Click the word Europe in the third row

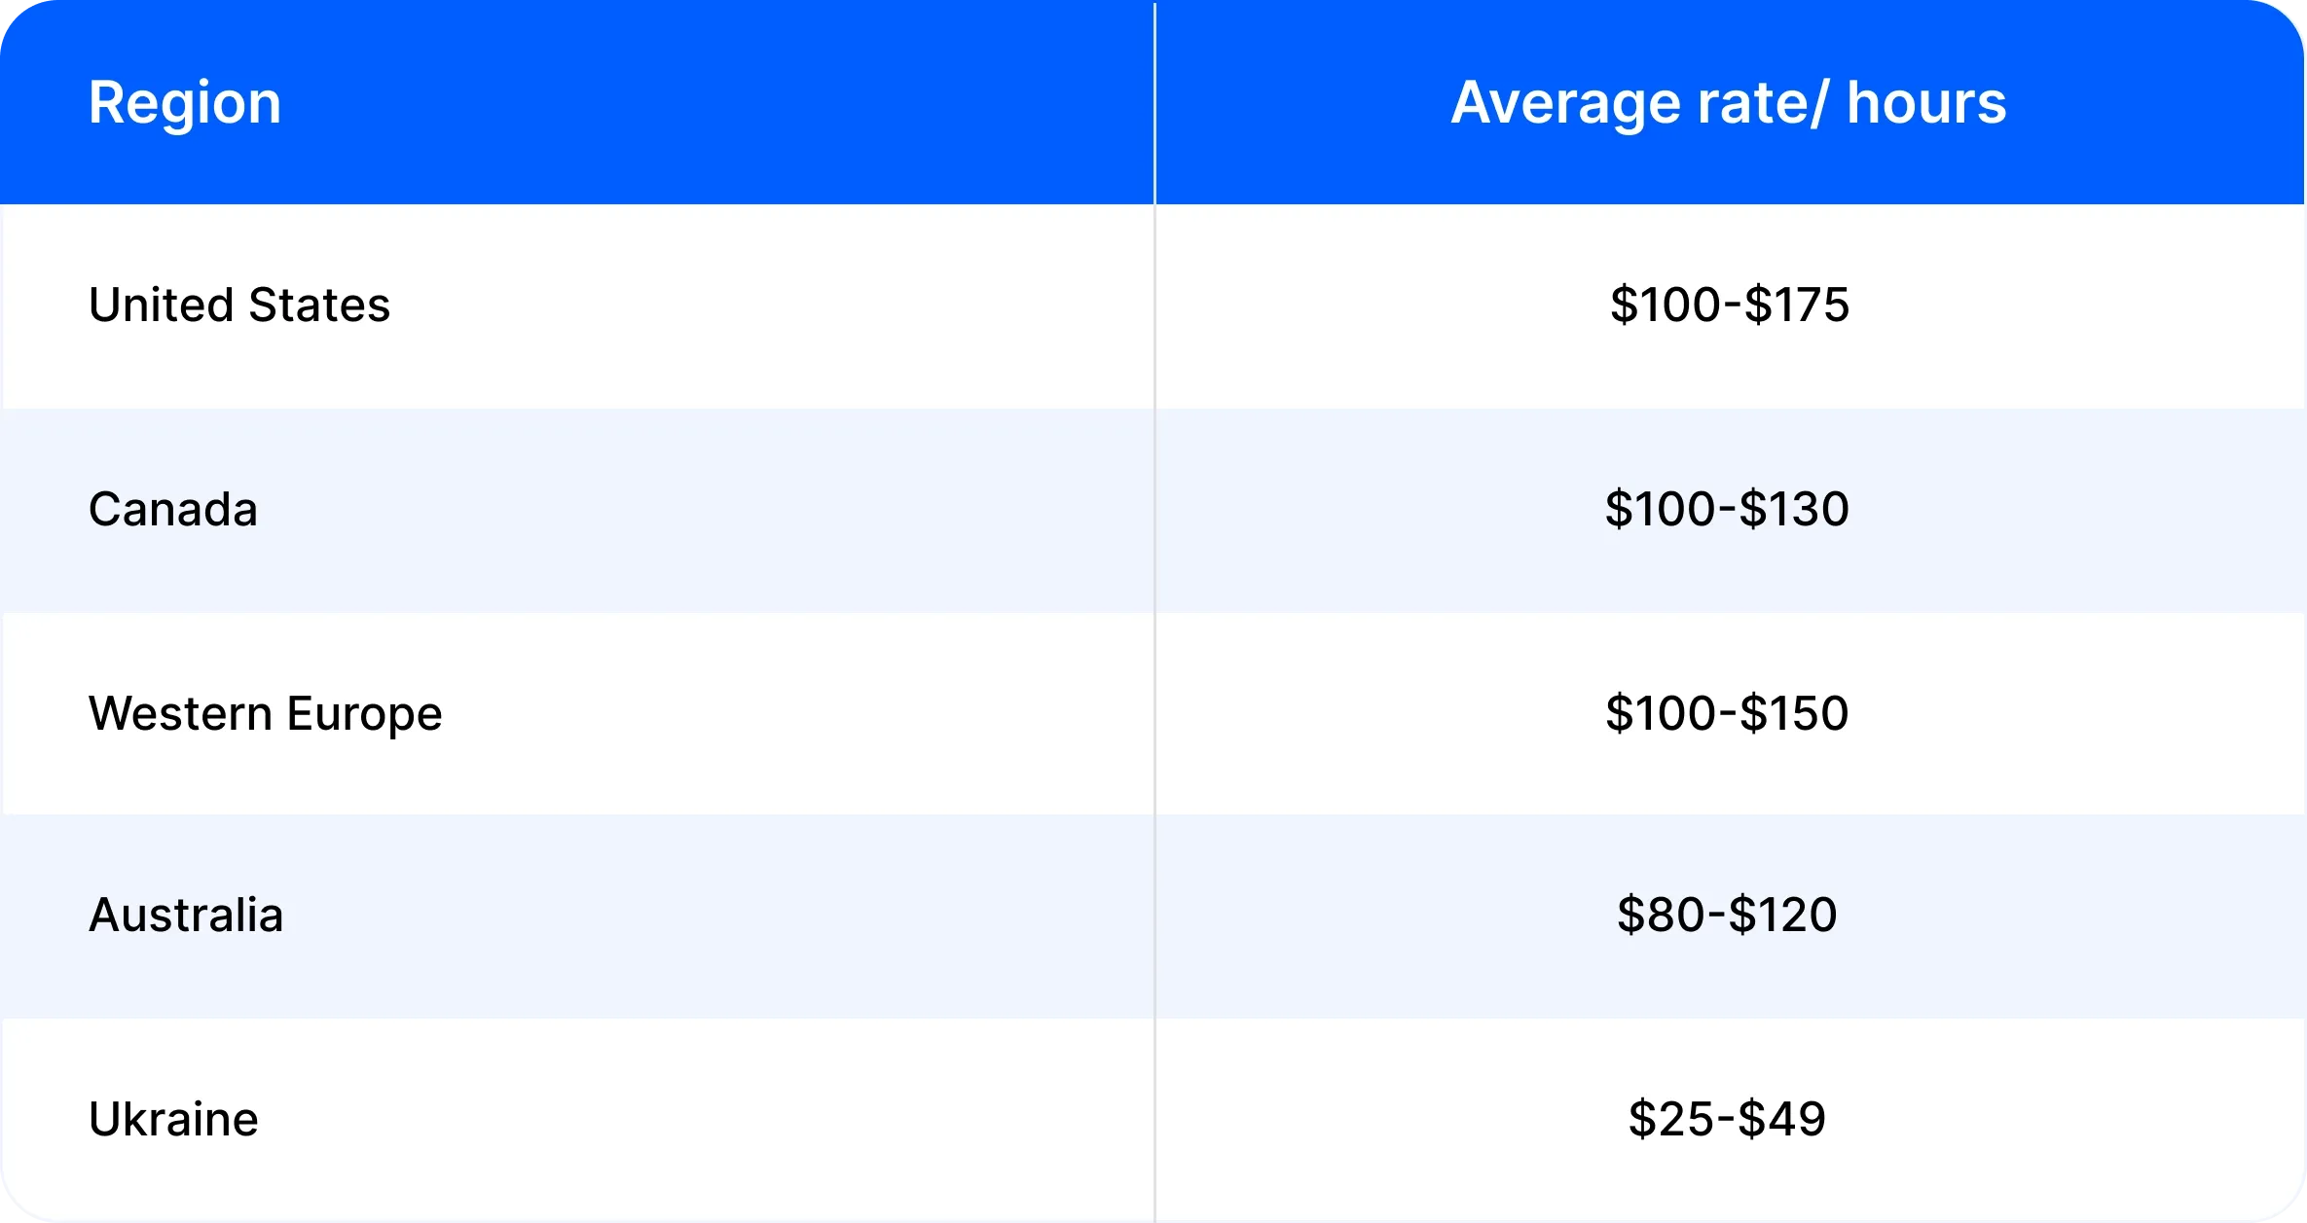(x=365, y=715)
